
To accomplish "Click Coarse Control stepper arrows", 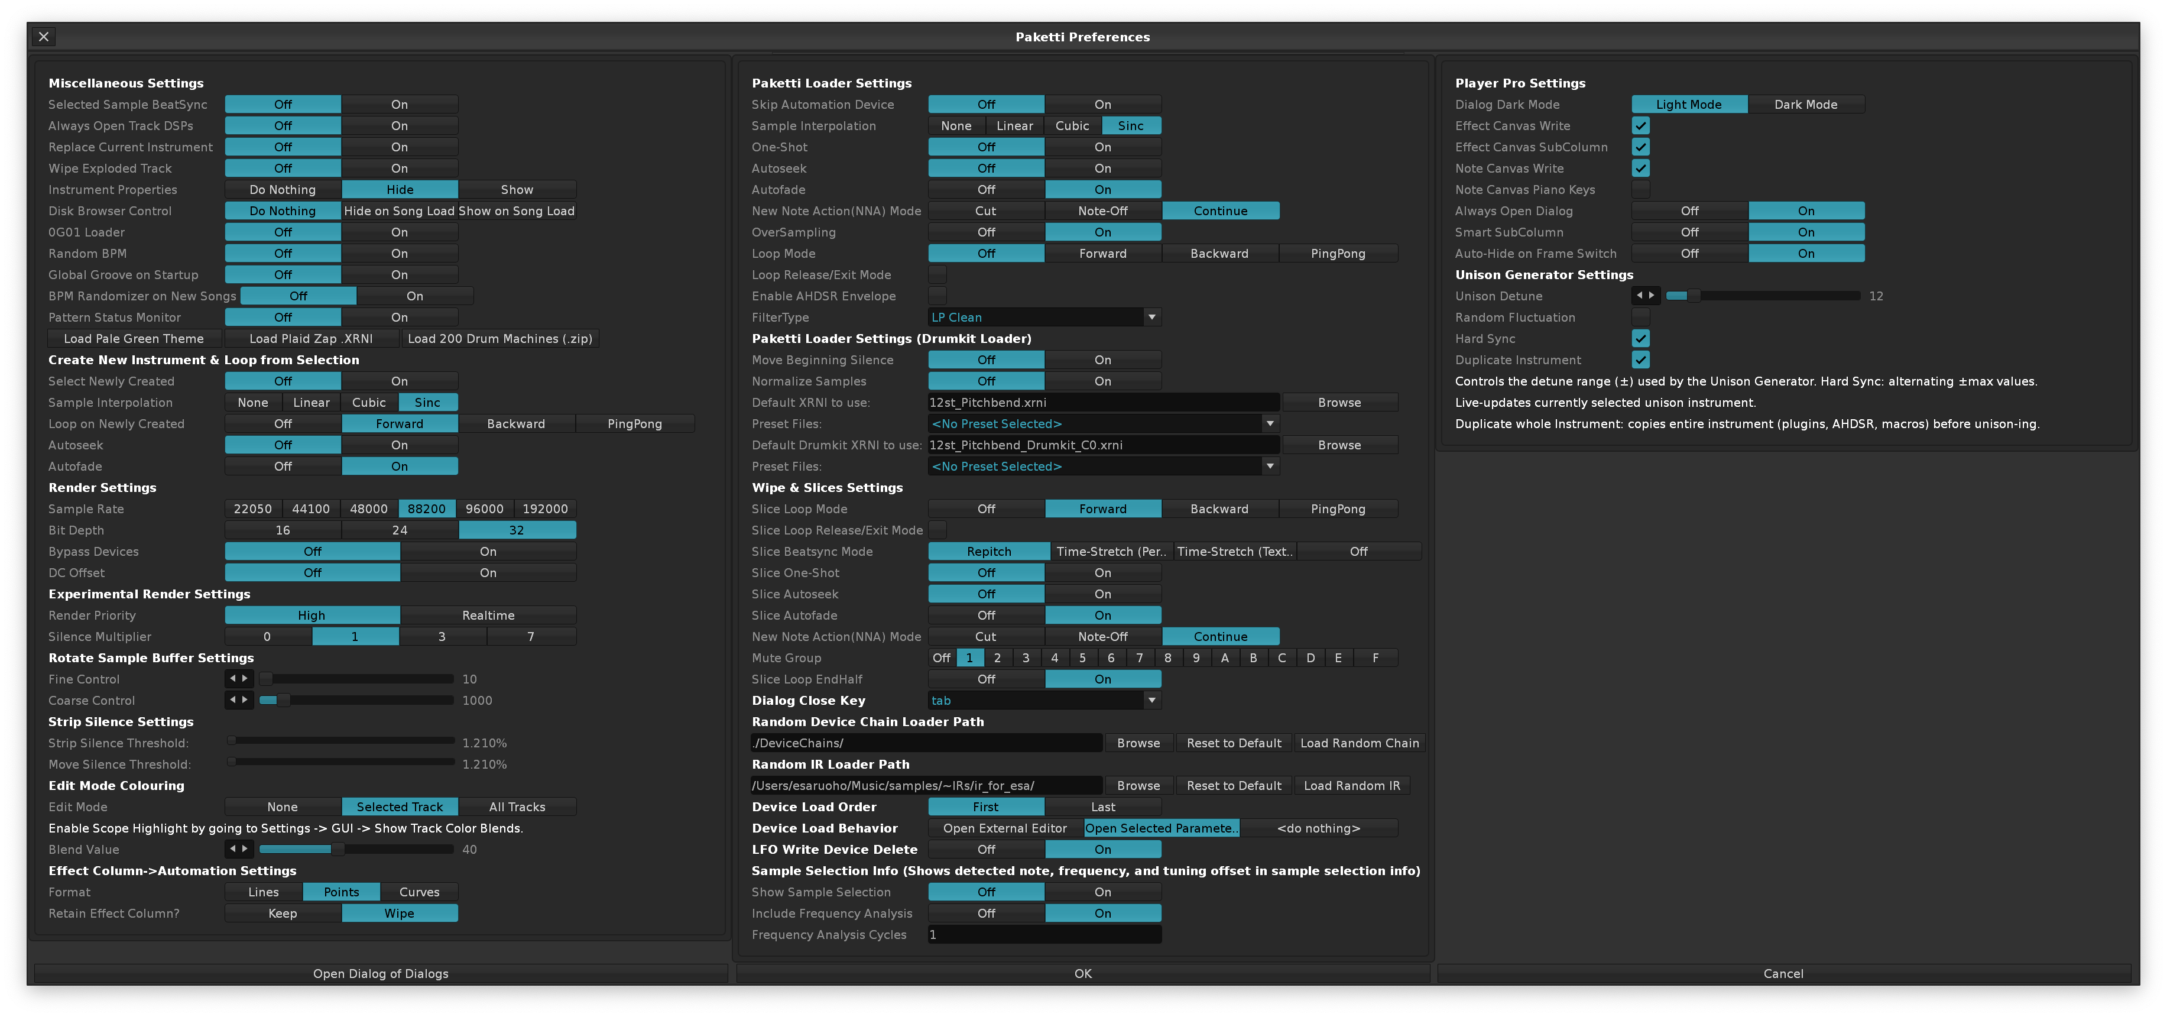I will click(x=239, y=700).
